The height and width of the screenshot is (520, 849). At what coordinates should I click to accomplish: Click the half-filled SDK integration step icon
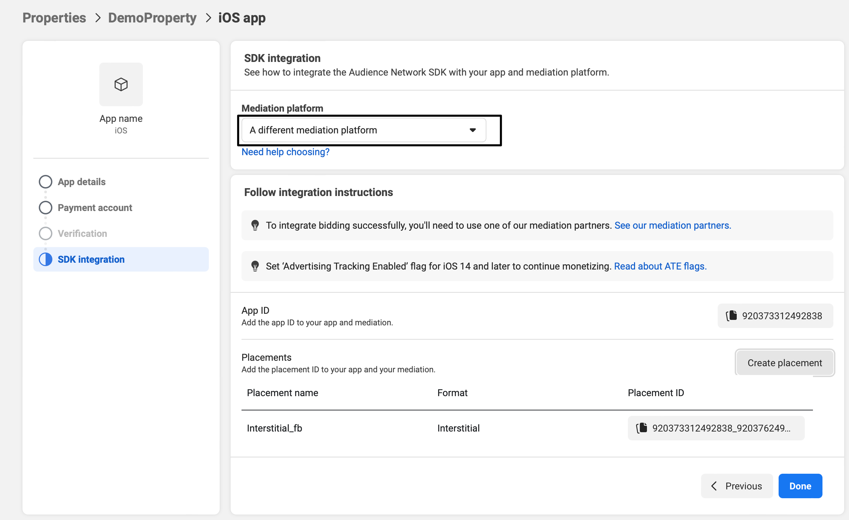[x=46, y=259]
